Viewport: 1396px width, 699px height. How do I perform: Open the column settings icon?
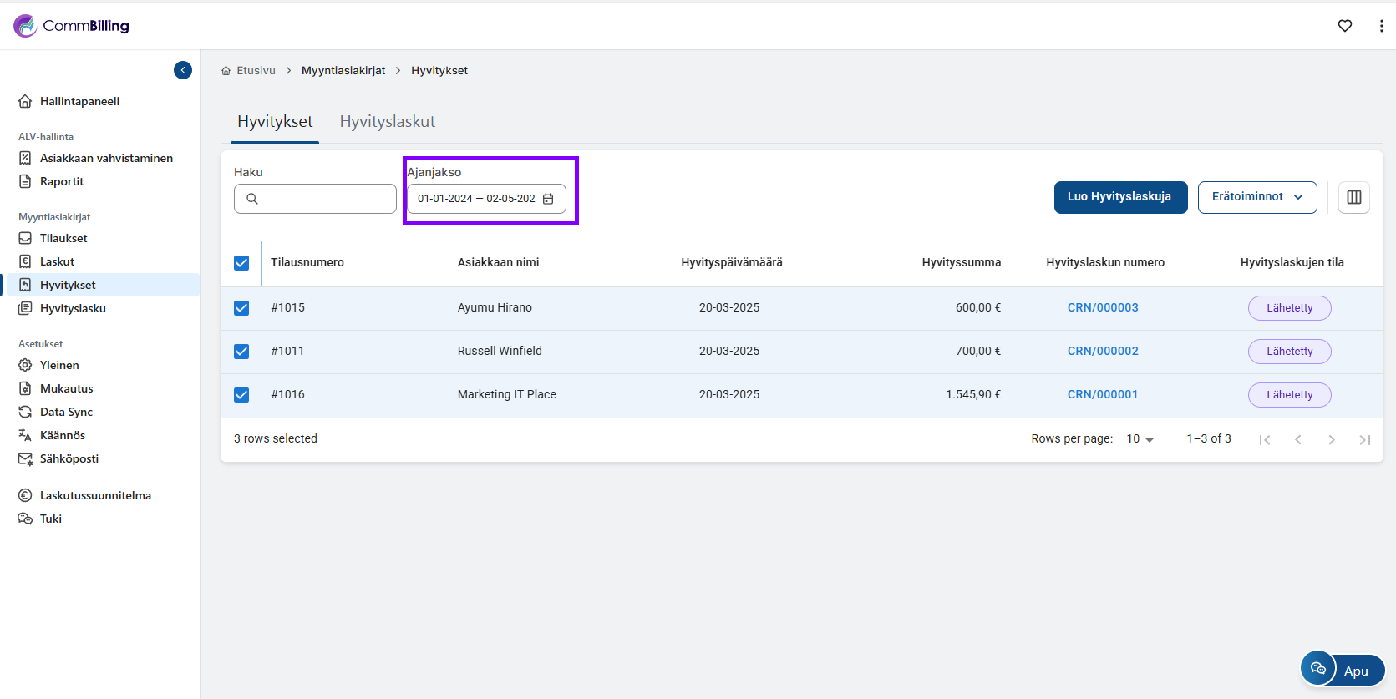(x=1354, y=197)
